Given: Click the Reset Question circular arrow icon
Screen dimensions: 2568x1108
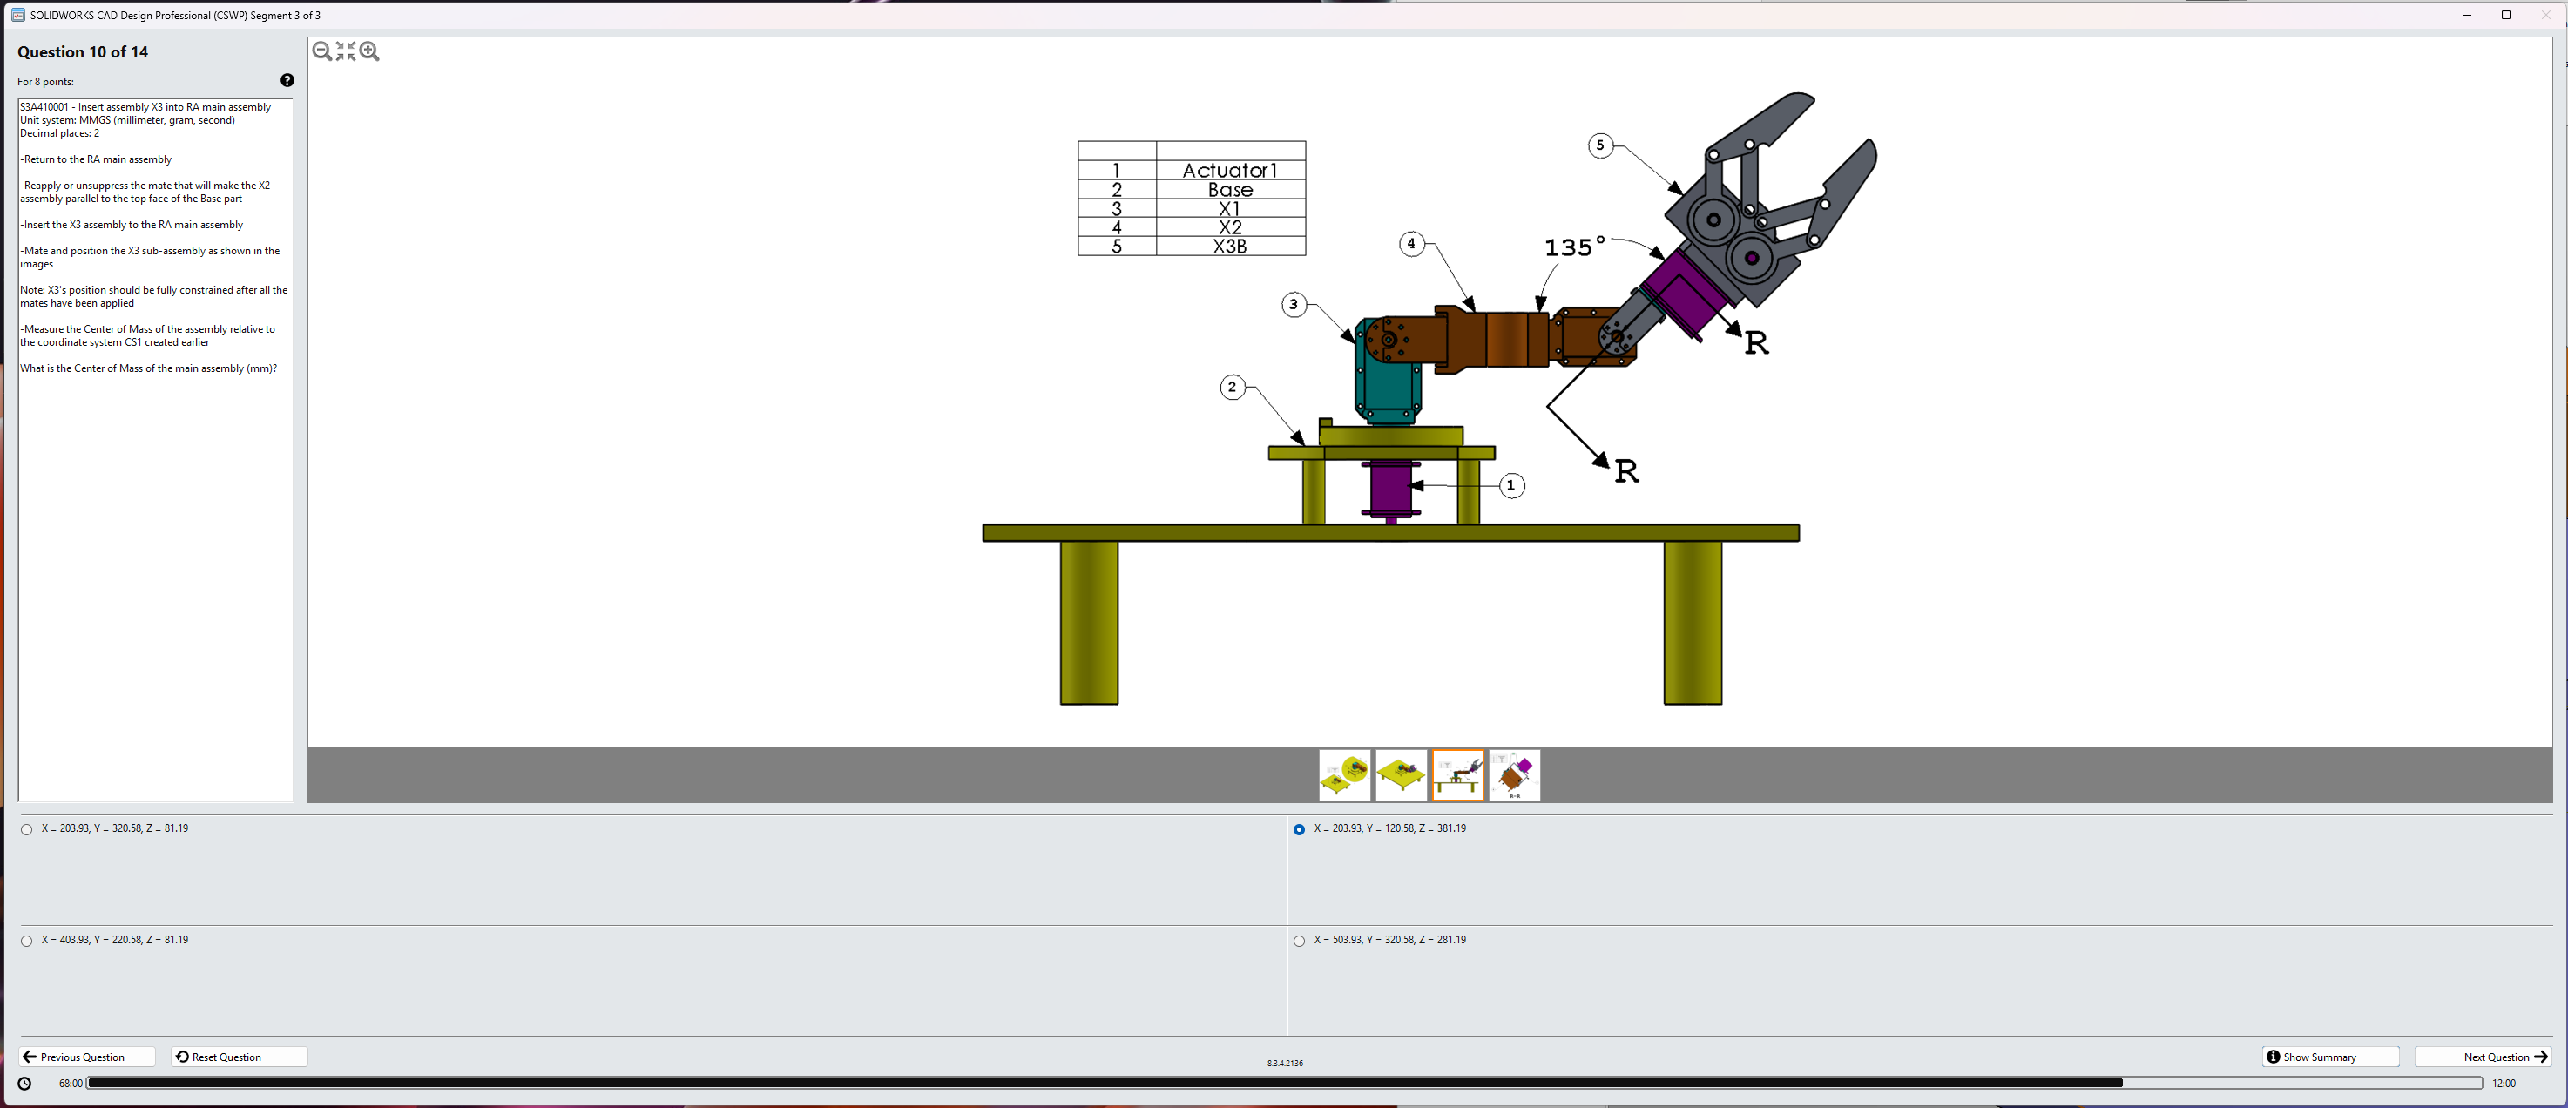Looking at the screenshot, I should click(182, 1056).
